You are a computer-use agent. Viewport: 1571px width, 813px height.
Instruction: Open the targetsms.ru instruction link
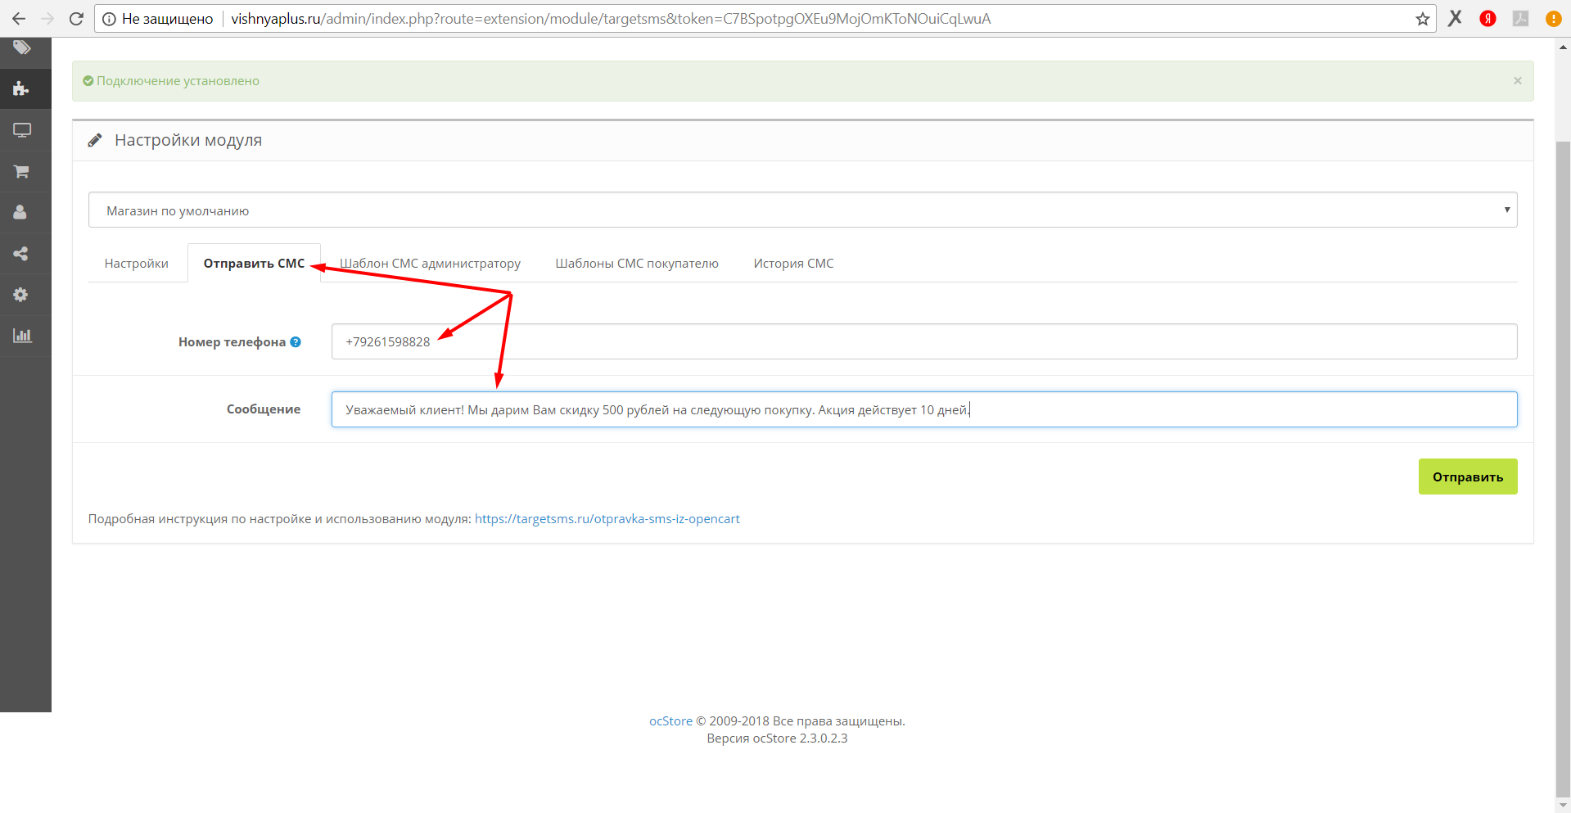point(607,519)
